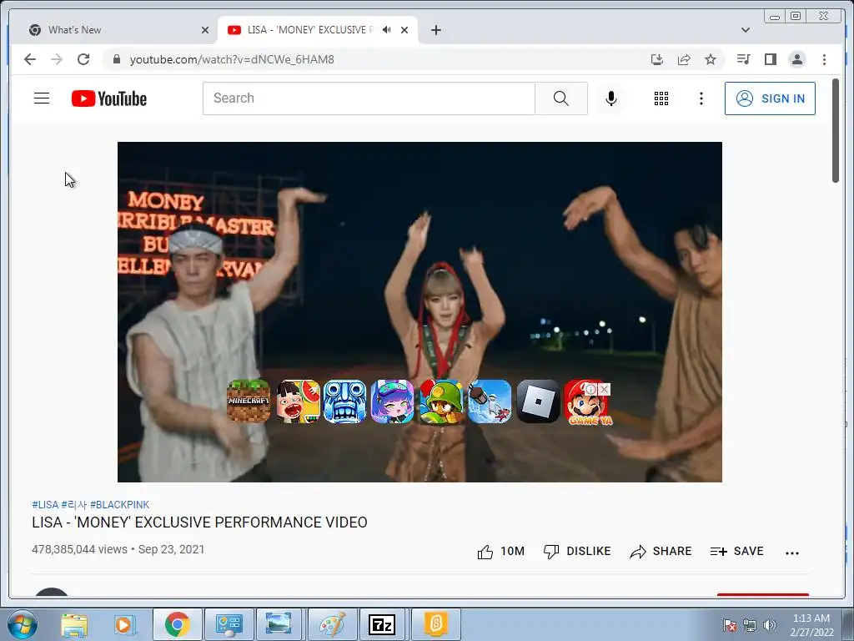Screen dimensions: 854x641
Task: Select the LISA - 'MONEY' EXCLUSIVE tab
Action: 318,30
